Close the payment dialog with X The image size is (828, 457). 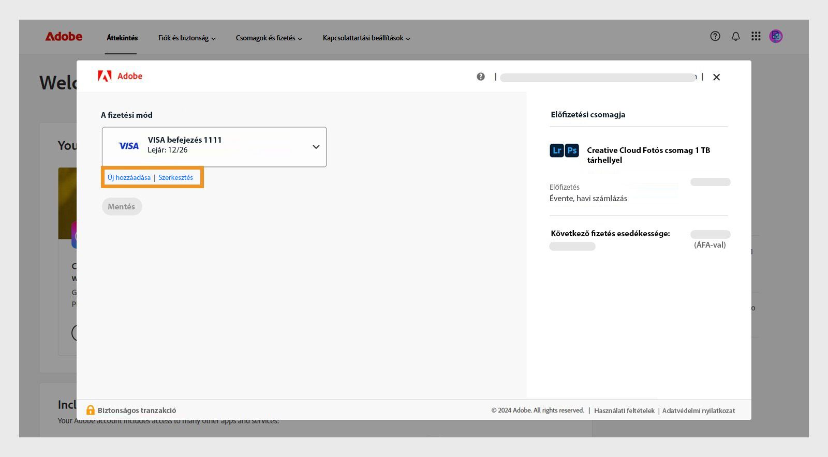point(716,77)
